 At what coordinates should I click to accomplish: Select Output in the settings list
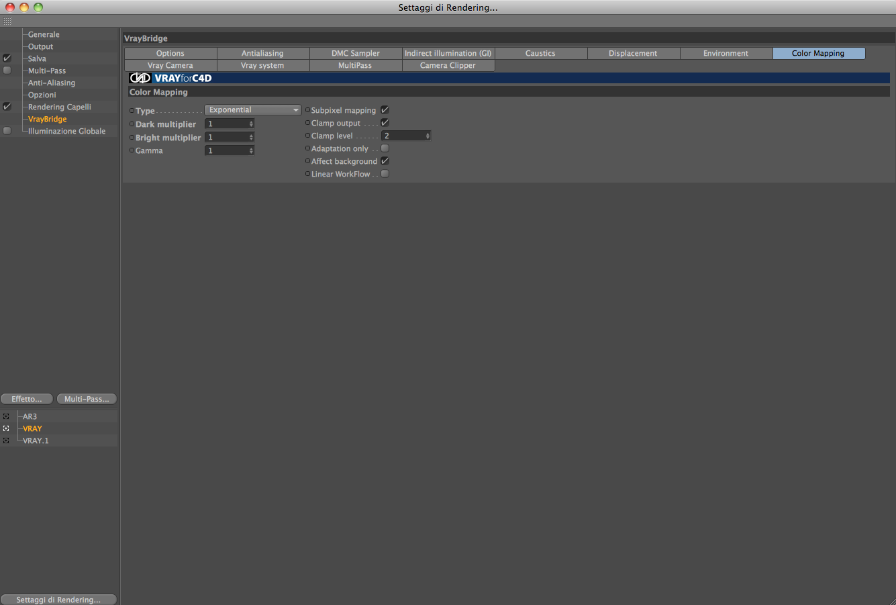coord(40,46)
